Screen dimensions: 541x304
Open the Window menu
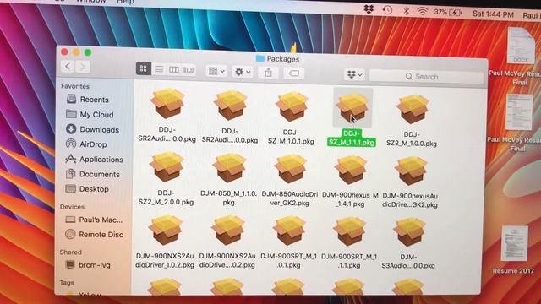tap(91, 2)
